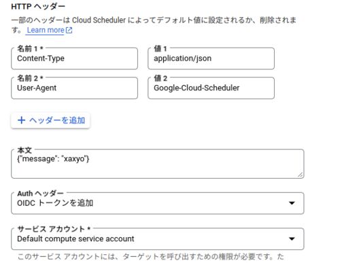Image resolution: width=340 pixels, height=263 pixels.
Task: Focus the 値 2 Google-Cloud-Scheduler field
Action: (211, 88)
